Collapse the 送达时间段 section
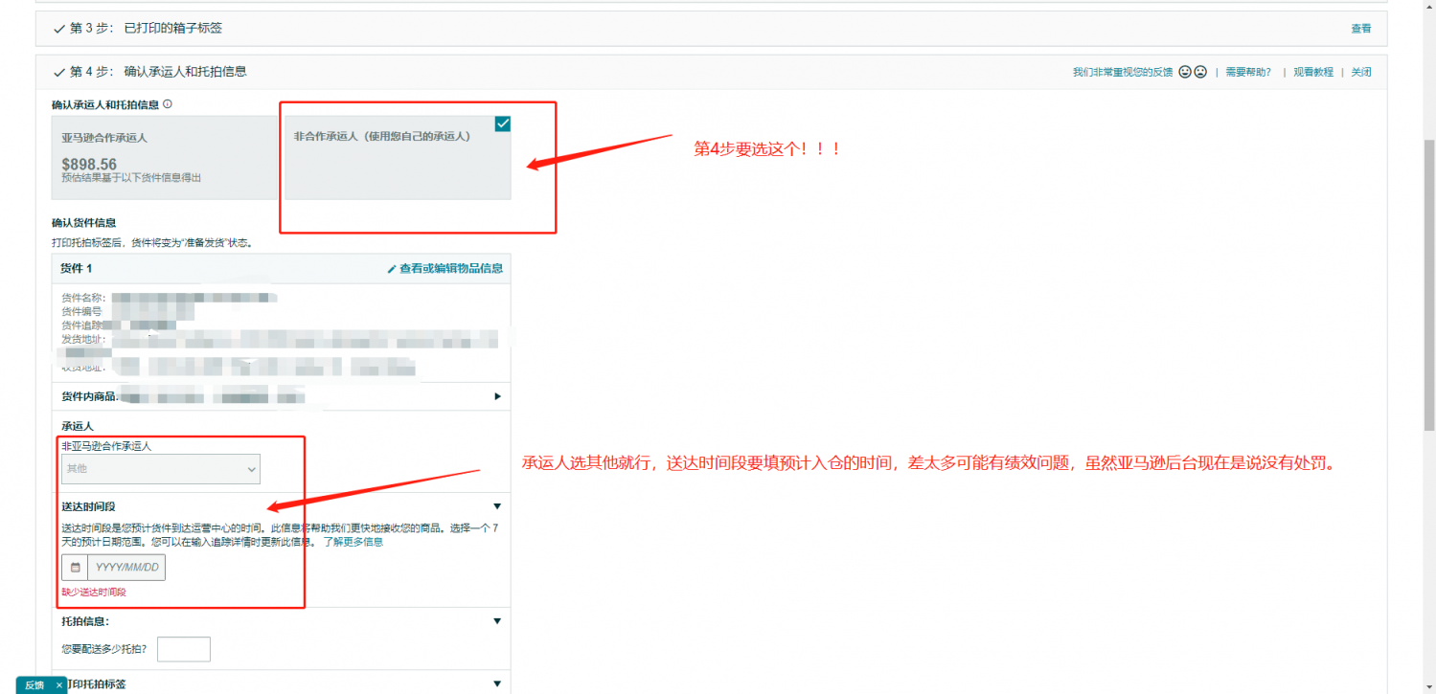 497,506
